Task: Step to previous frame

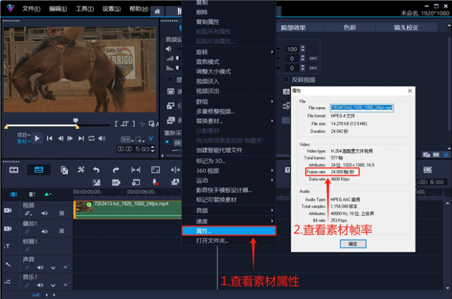Action: (60, 139)
